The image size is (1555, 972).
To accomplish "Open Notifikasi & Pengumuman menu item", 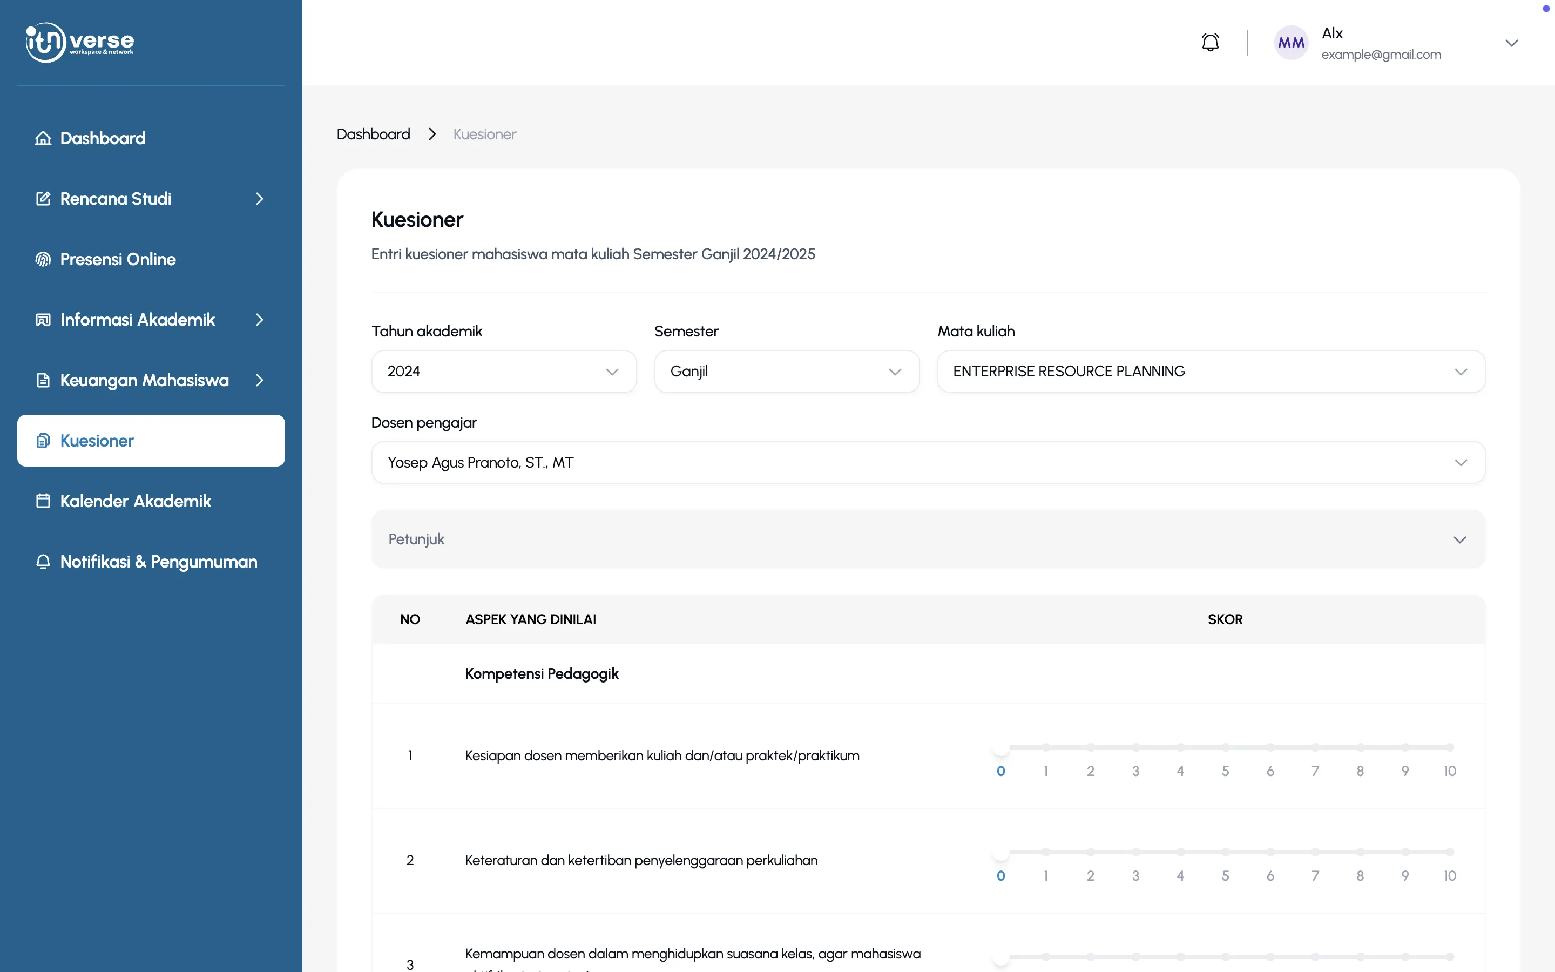I will [151, 561].
